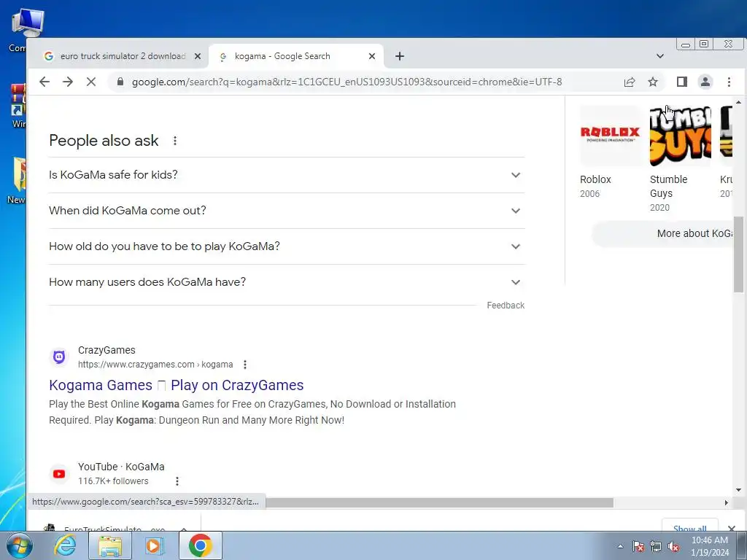This screenshot has width=747, height=560.
Task: Click 'Show all' in downloads bar
Action: (690, 528)
